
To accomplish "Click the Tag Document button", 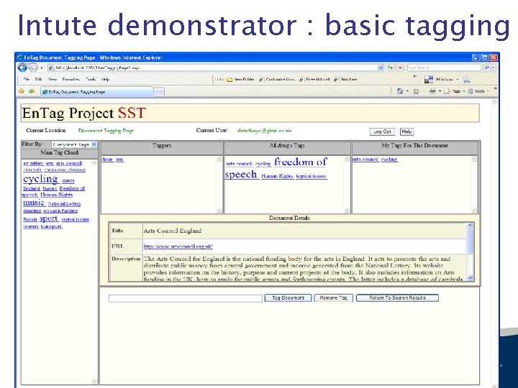I will tap(288, 298).
